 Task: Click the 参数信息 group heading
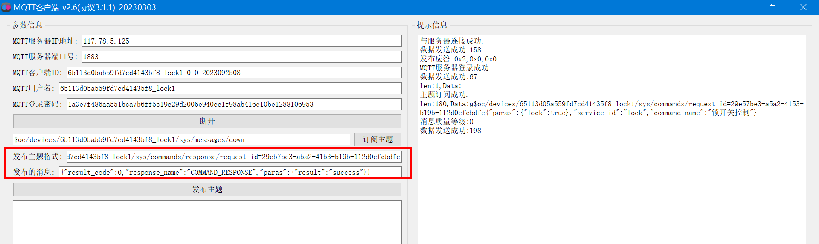(x=27, y=25)
